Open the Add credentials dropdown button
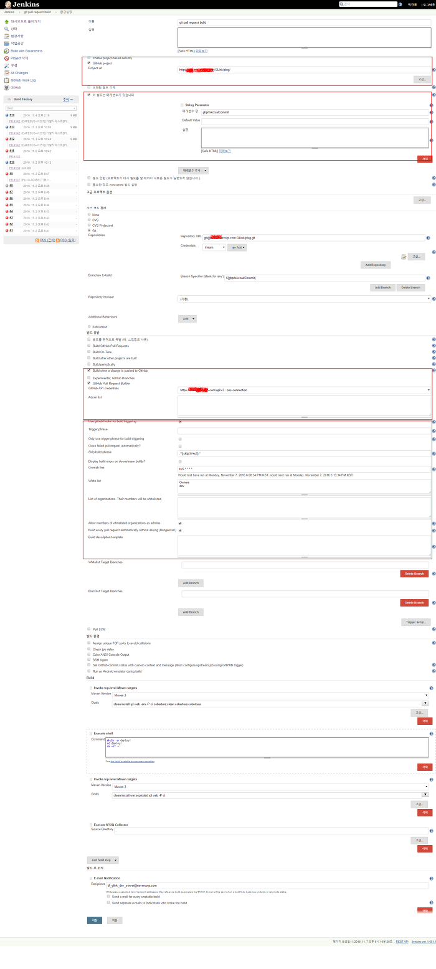 point(237,247)
